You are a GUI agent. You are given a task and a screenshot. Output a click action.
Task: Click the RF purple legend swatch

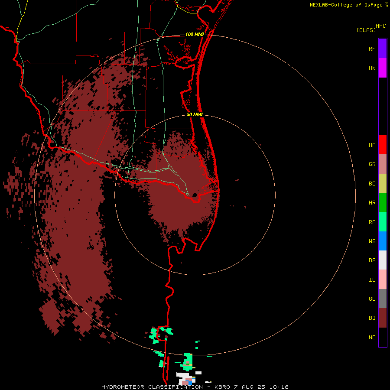coord(383,49)
